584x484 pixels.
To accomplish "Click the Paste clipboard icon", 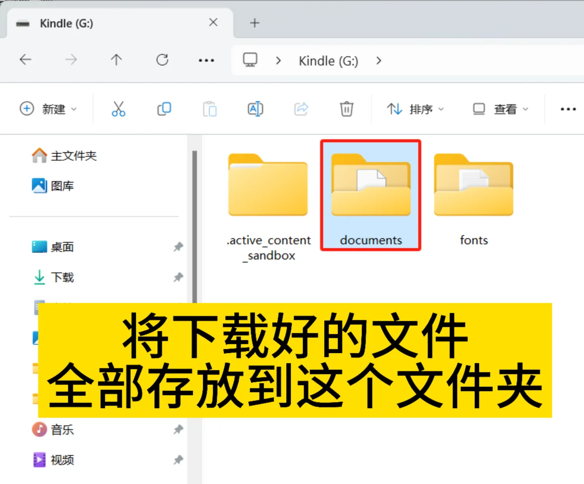I will click(210, 109).
